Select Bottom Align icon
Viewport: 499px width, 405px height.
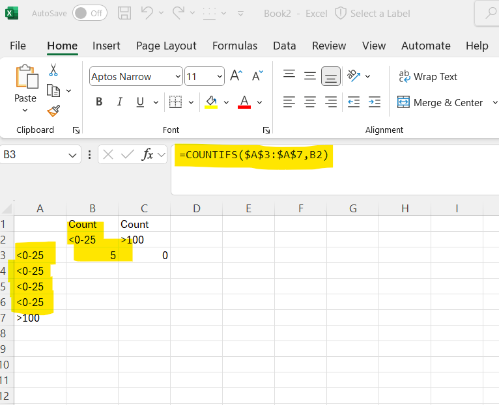[331, 76]
